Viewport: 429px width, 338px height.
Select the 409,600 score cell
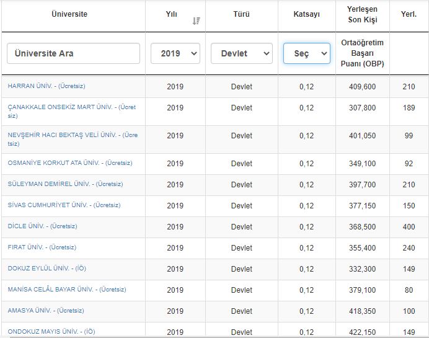(363, 87)
